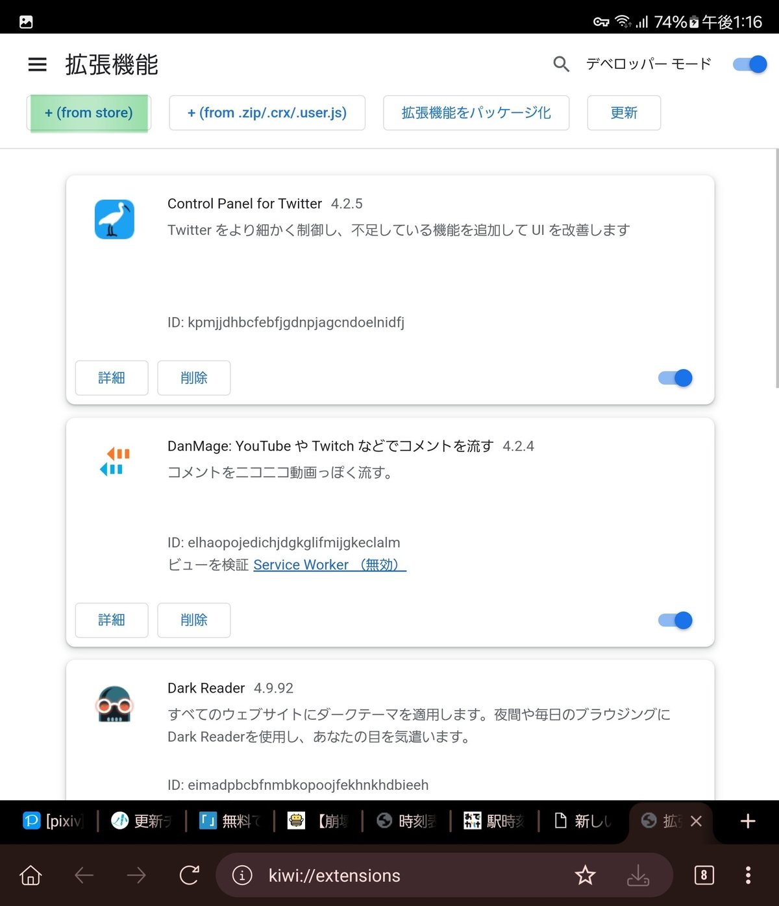Click the Control Panel for Twitter bird icon
The width and height of the screenshot is (779, 906).
[x=114, y=219]
